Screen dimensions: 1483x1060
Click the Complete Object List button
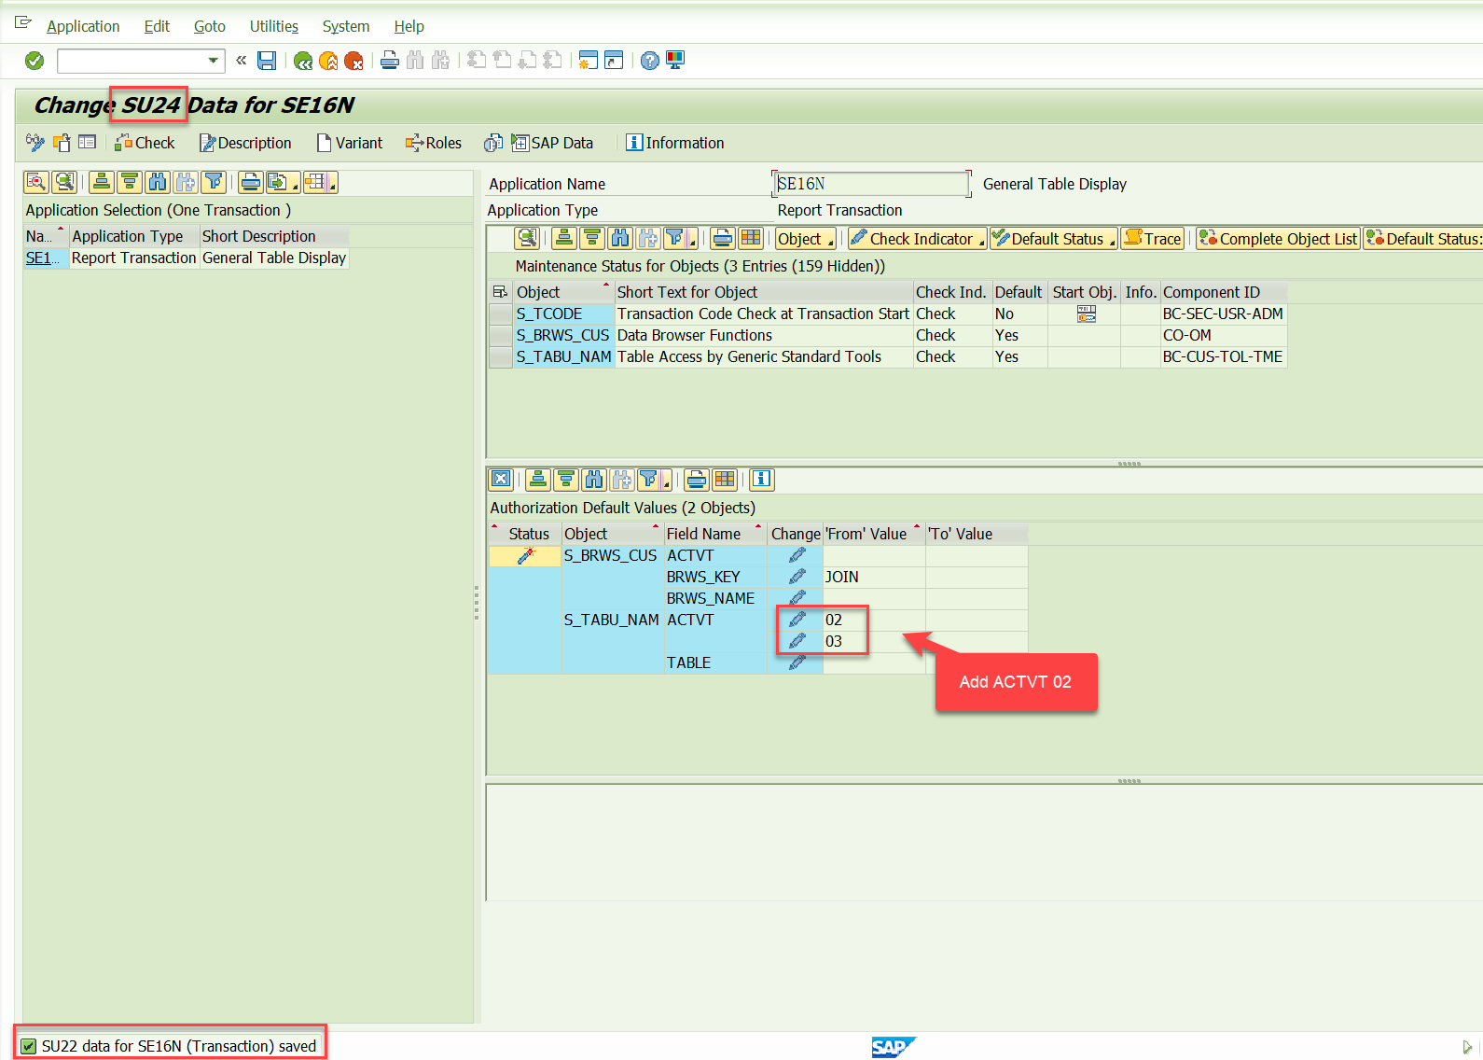click(1278, 239)
